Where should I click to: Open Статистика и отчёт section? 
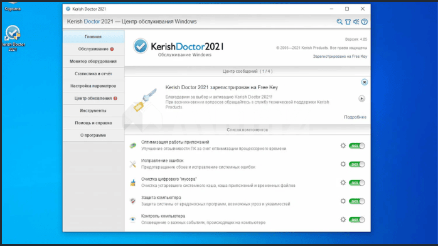click(93, 73)
